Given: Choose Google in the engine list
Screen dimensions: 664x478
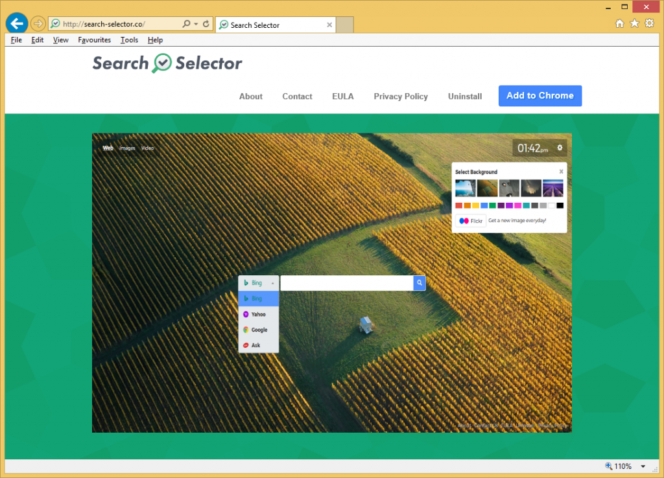Looking at the screenshot, I should point(258,330).
